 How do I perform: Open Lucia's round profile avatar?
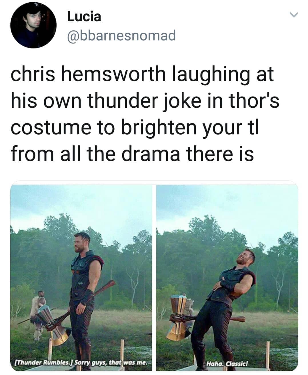[x=33, y=25]
